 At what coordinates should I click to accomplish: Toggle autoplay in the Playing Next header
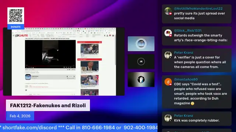click(100, 42)
